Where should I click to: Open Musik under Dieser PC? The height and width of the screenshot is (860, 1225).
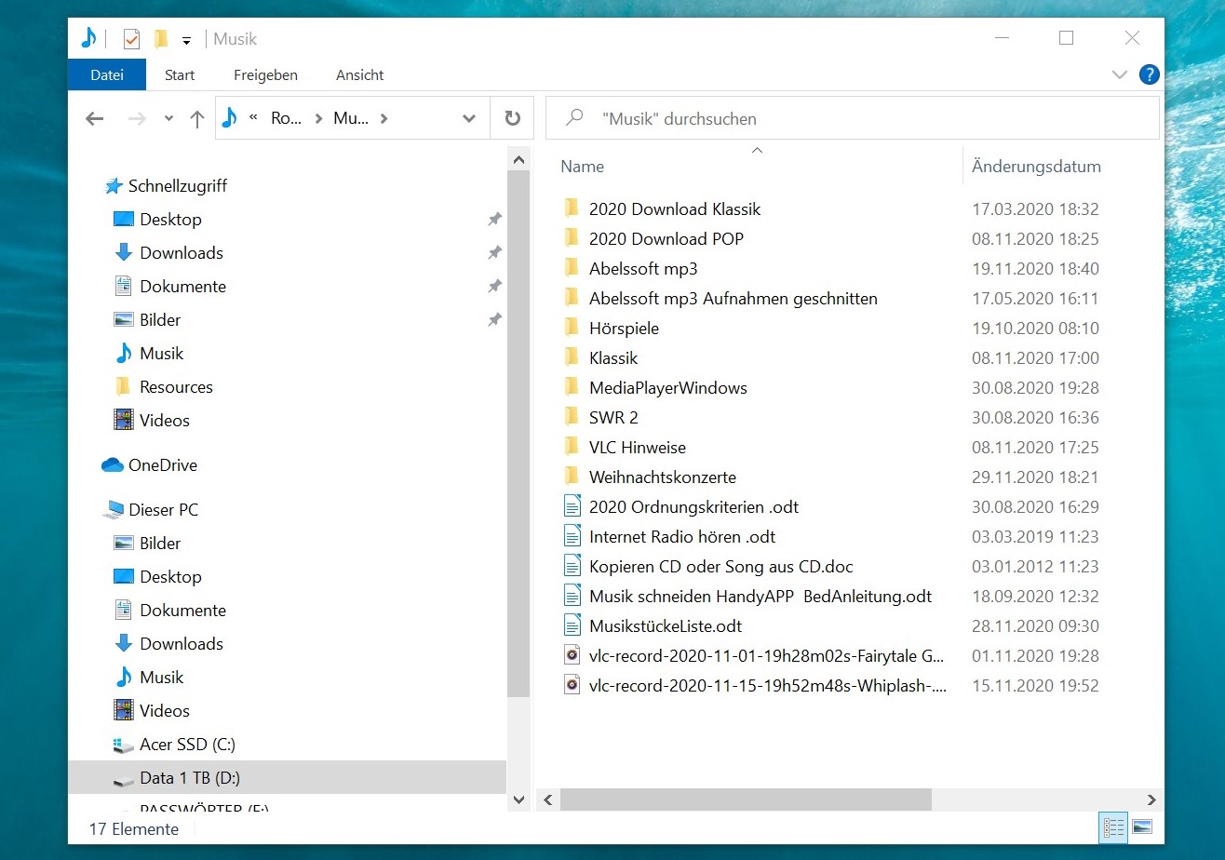pyautogui.click(x=161, y=677)
